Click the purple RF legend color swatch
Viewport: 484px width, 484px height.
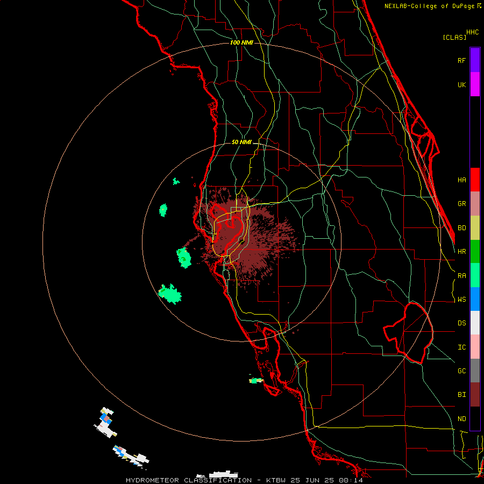[475, 60]
